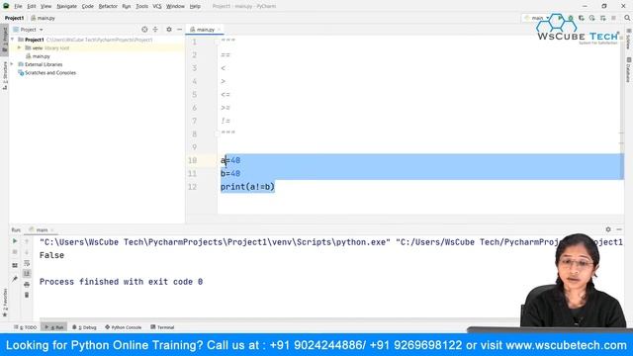The width and height of the screenshot is (633, 356).
Task: Run main using the toolbar Run icon
Action: 560,18
